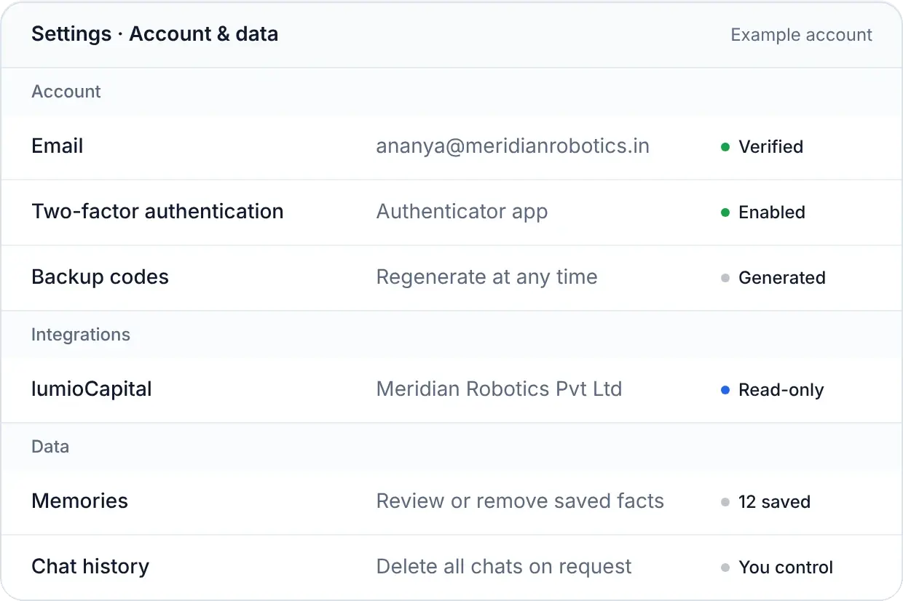Open the Chat history setting
Screen dimensions: 903x601
(x=451, y=568)
